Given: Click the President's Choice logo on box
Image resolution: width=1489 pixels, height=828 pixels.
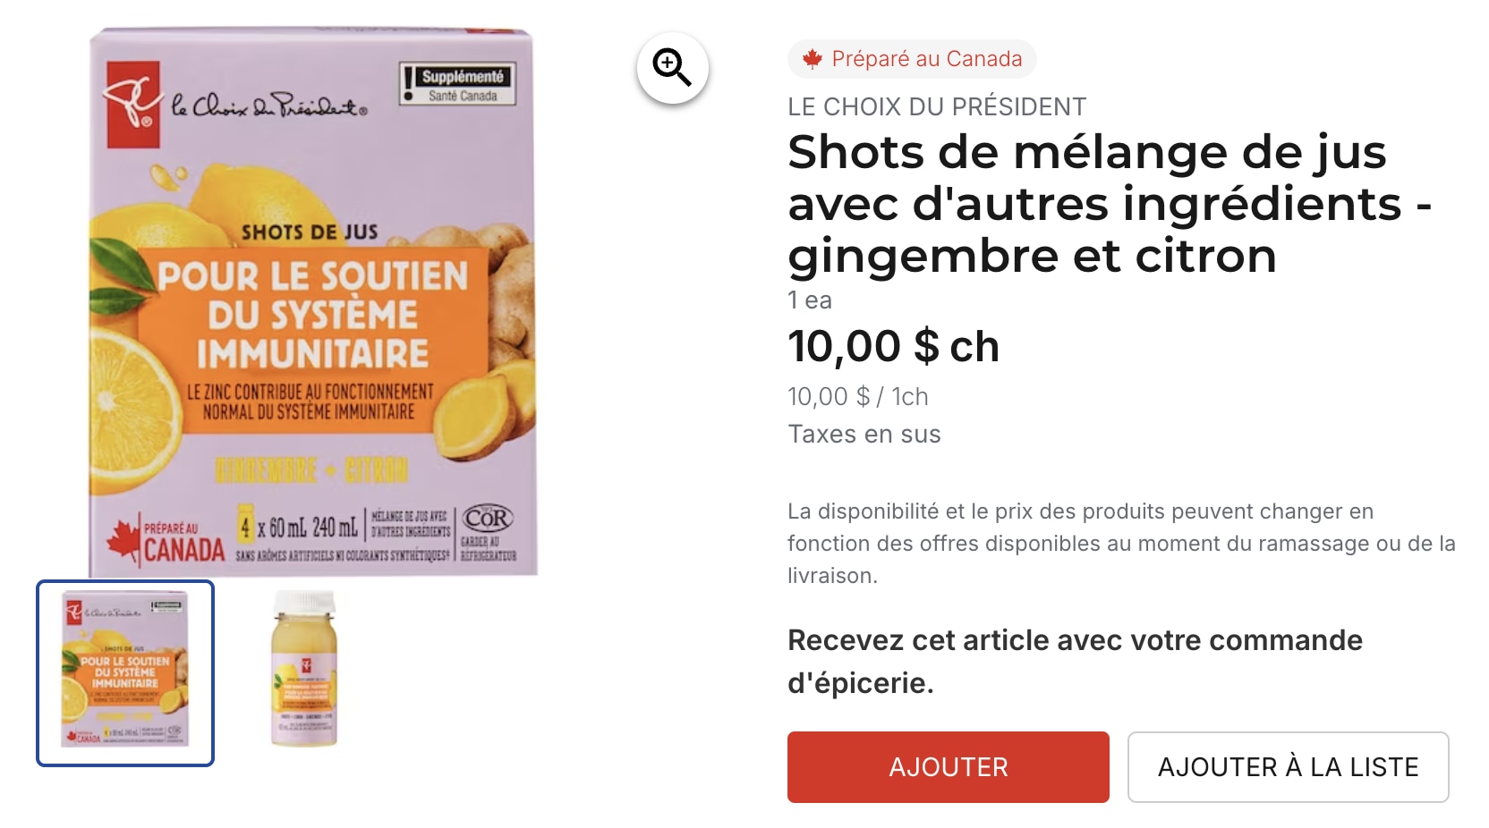Looking at the screenshot, I should [132, 104].
